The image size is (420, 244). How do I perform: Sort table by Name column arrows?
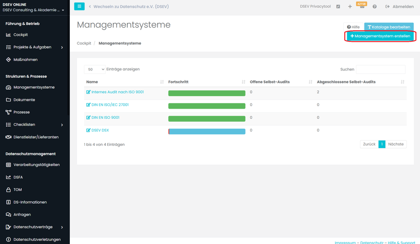pos(162,82)
